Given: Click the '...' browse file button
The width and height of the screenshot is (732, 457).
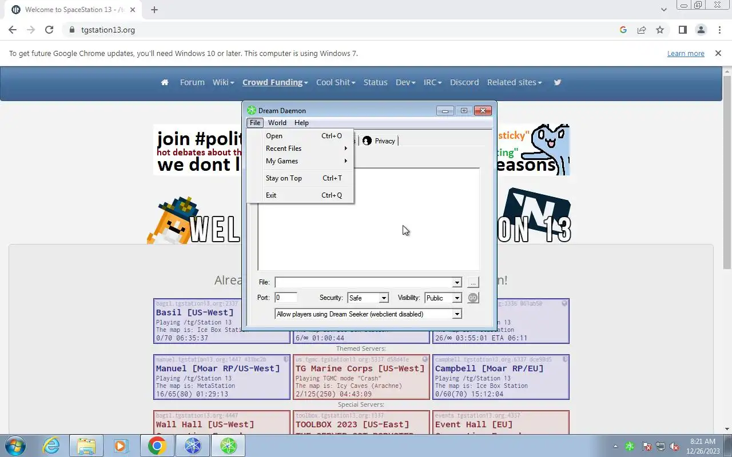Looking at the screenshot, I should point(472,282).
